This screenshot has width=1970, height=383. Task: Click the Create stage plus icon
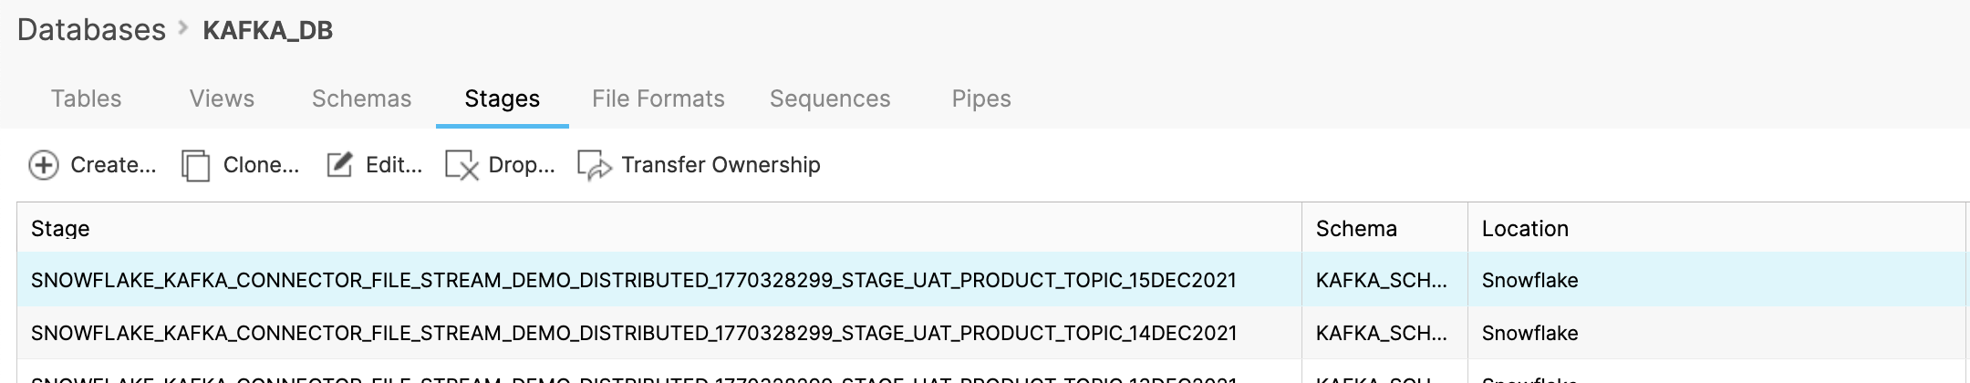pos(44,165)
